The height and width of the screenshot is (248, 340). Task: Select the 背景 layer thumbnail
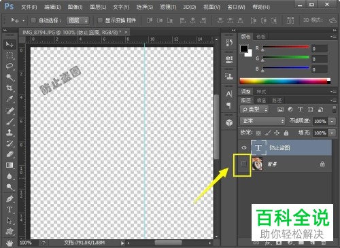pyautogui.click(x=257, y=164)
